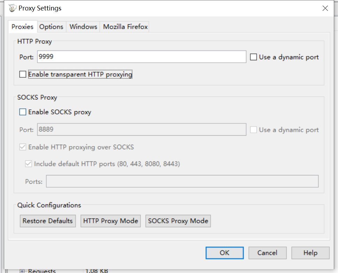Switch to the Proxies tab
Image resolution: width=338 pixels, height=273 pixels.
point(22,27)
